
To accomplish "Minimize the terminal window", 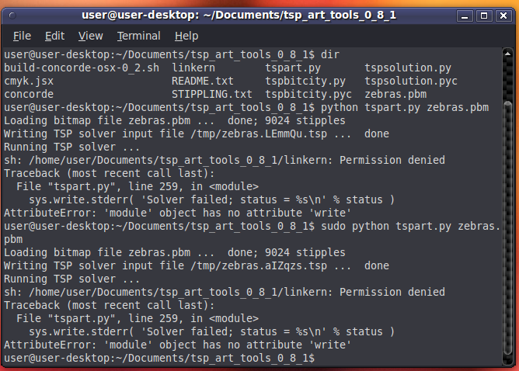I will tap(465, 16).
